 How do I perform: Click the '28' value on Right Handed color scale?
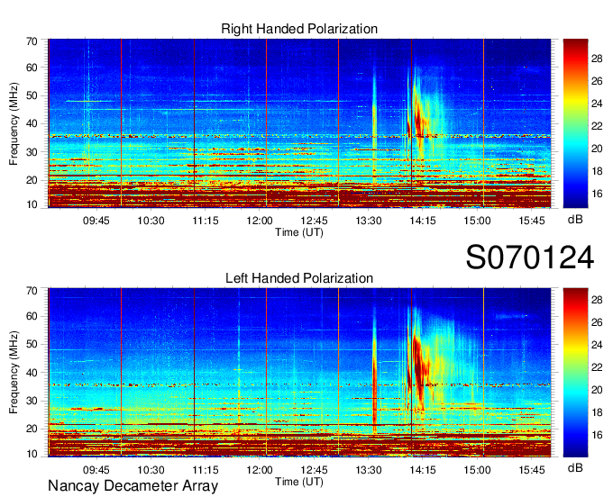pyautogui.click(x=597, y=59)
